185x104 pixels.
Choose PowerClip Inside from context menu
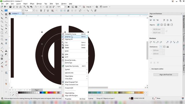(x=75, y=60)
